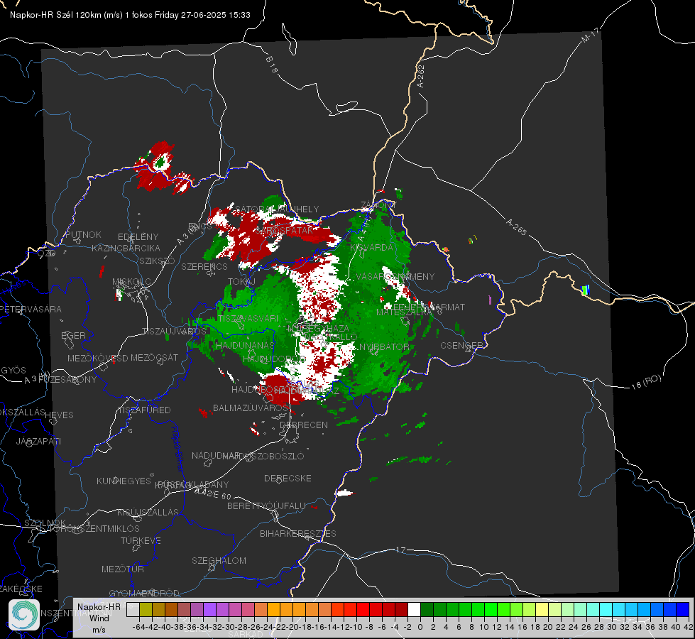Select the CSENGER town label
The image size is (695, 639).
click(x=462, y=346)
